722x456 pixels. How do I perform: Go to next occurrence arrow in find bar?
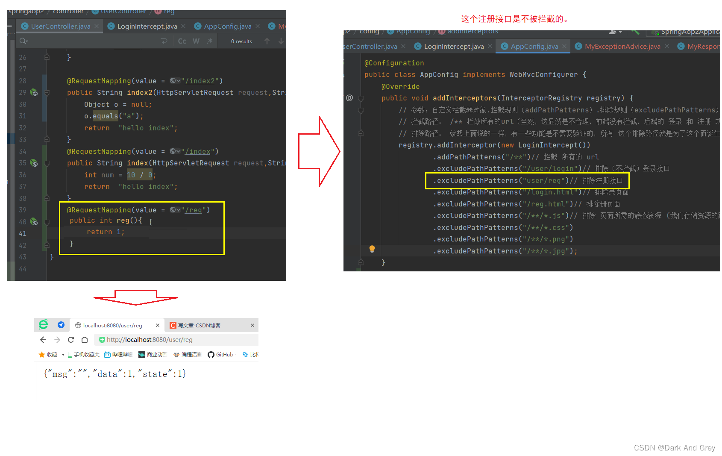click(281, 41)
